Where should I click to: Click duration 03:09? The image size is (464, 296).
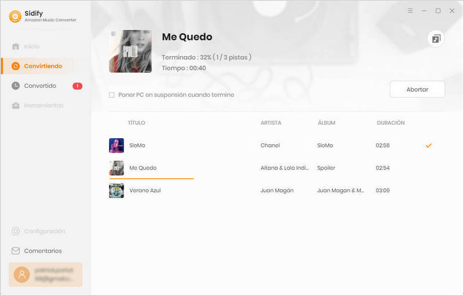(x=383, y=190)
